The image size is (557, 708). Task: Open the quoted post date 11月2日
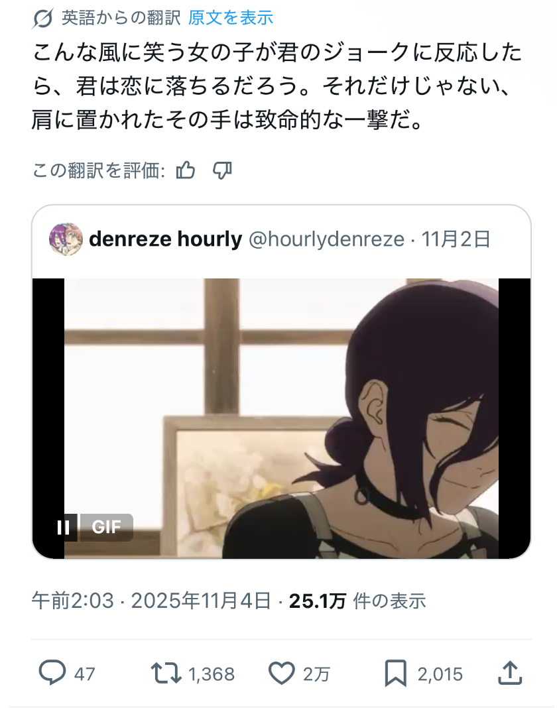(x=456, y=239)
